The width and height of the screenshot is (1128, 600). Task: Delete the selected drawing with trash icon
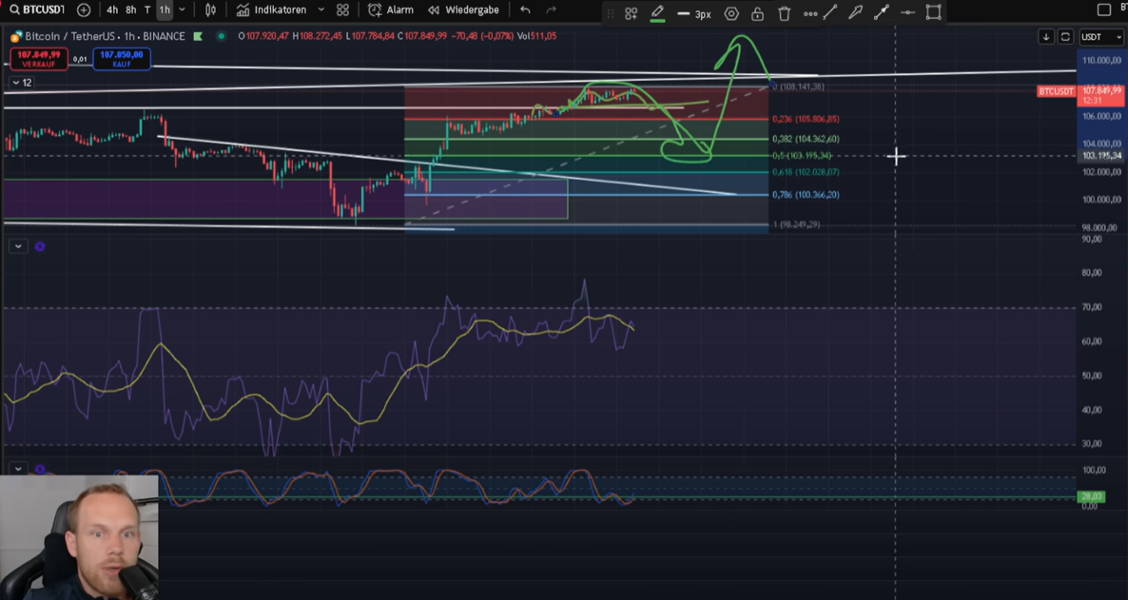coord(784,13)
